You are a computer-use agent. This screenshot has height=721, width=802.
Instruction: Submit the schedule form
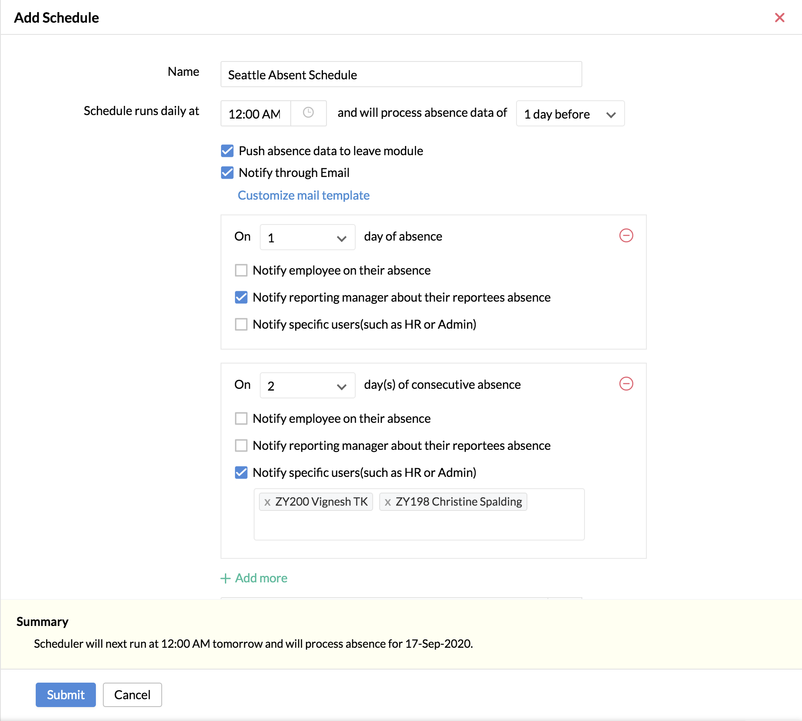[x=65, y=694]
